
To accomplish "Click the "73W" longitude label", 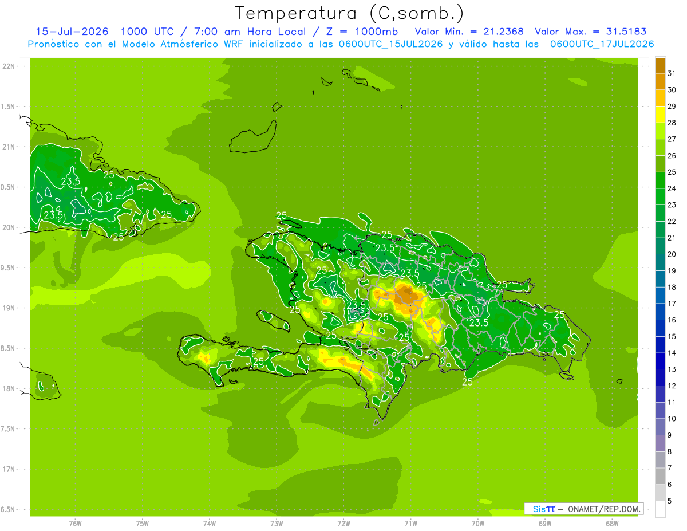I will click(x=277, y=524).
